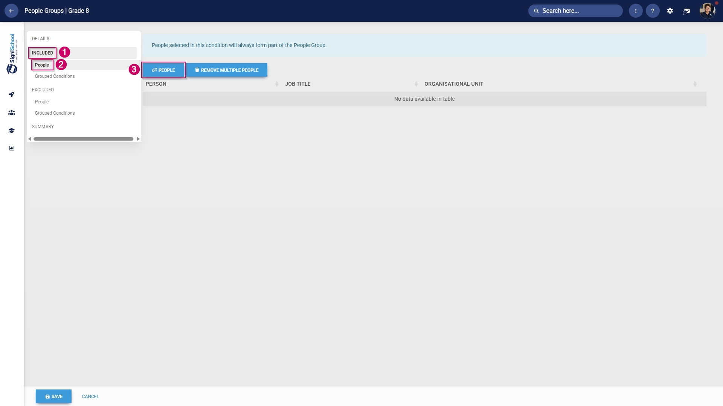Click the CANCEL link
The height and width of the screenshot is (406, 723).
(x=90, y=397)
